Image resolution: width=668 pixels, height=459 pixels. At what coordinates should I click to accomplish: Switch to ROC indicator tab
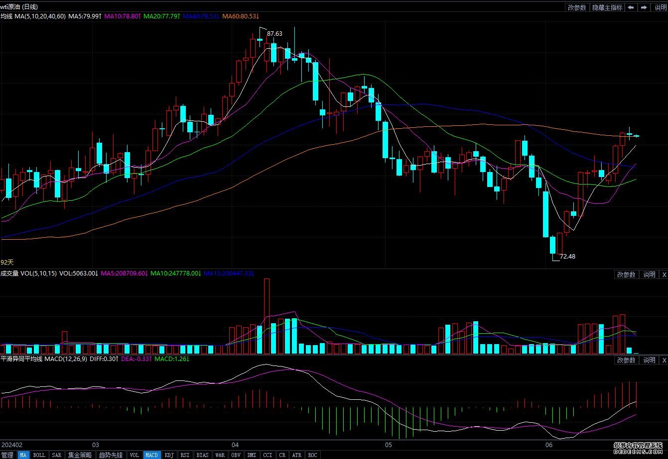point(312,455)
